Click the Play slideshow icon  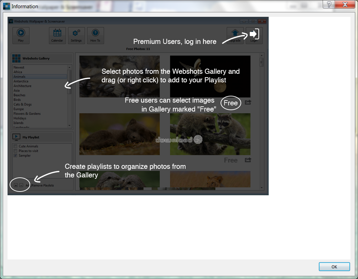[21, 35]
